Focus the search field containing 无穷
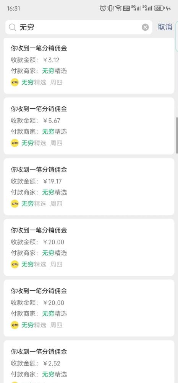Screen dimensions: 178x383 click(x=79, y=27)
